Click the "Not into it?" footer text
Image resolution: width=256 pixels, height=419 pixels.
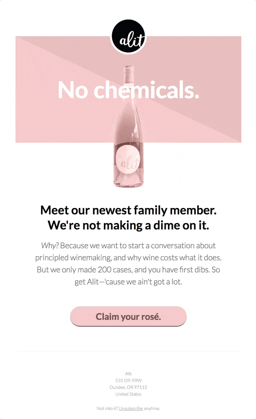pyautogui.click(x=107, y=408)
